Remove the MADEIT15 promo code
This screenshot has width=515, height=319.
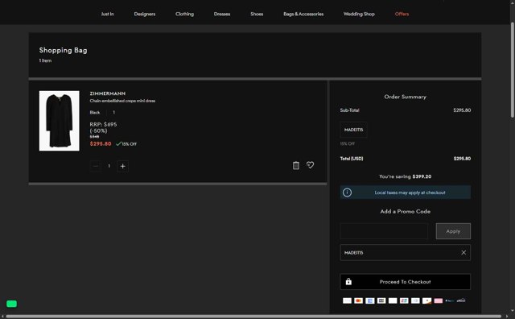tap(463, 253)
